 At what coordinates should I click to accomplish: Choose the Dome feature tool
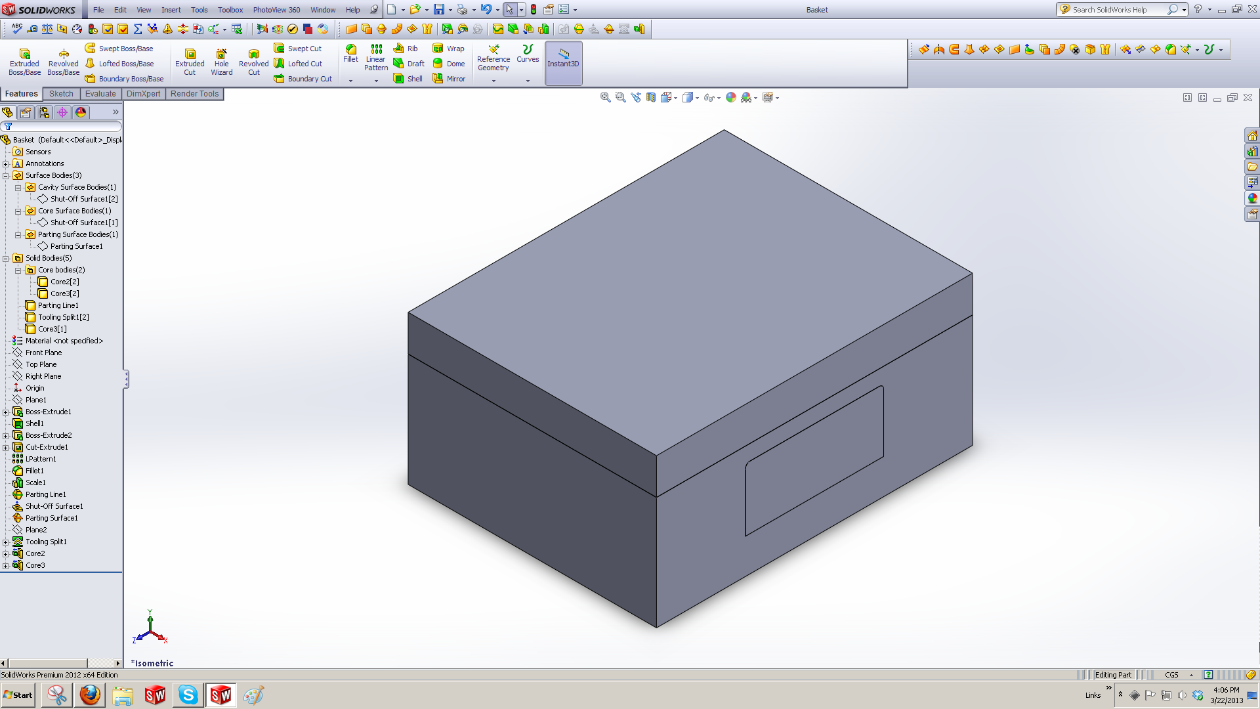tap(449, 64)
